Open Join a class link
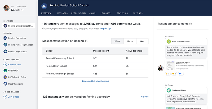 click(x=14, y=97)
